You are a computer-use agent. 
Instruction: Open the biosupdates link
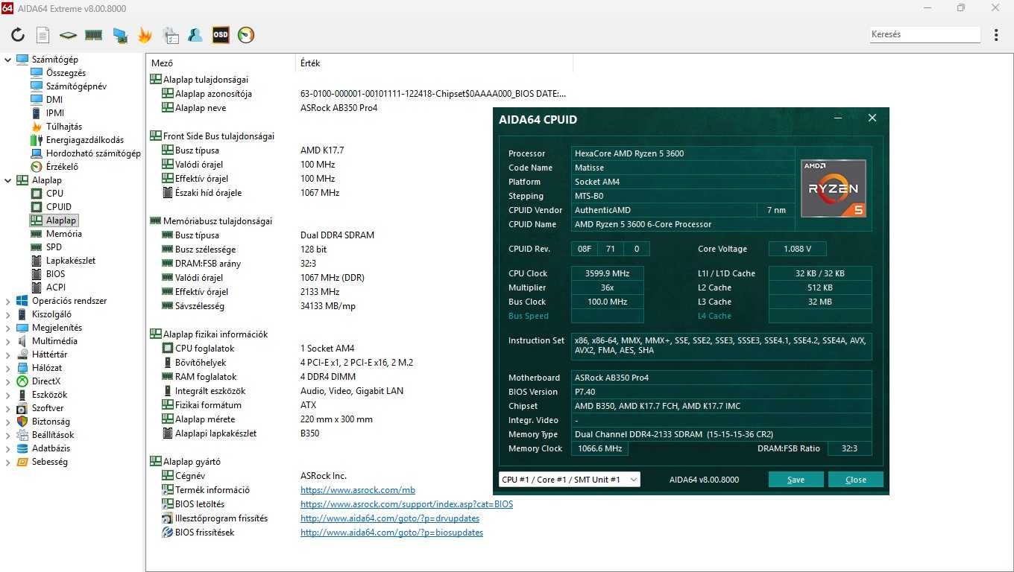point(391,533)
